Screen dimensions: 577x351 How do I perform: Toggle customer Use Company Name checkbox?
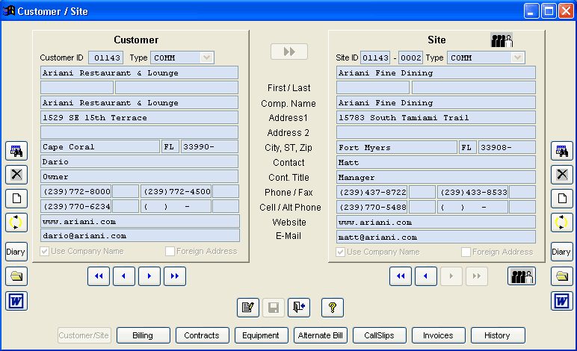click(45, 252)
